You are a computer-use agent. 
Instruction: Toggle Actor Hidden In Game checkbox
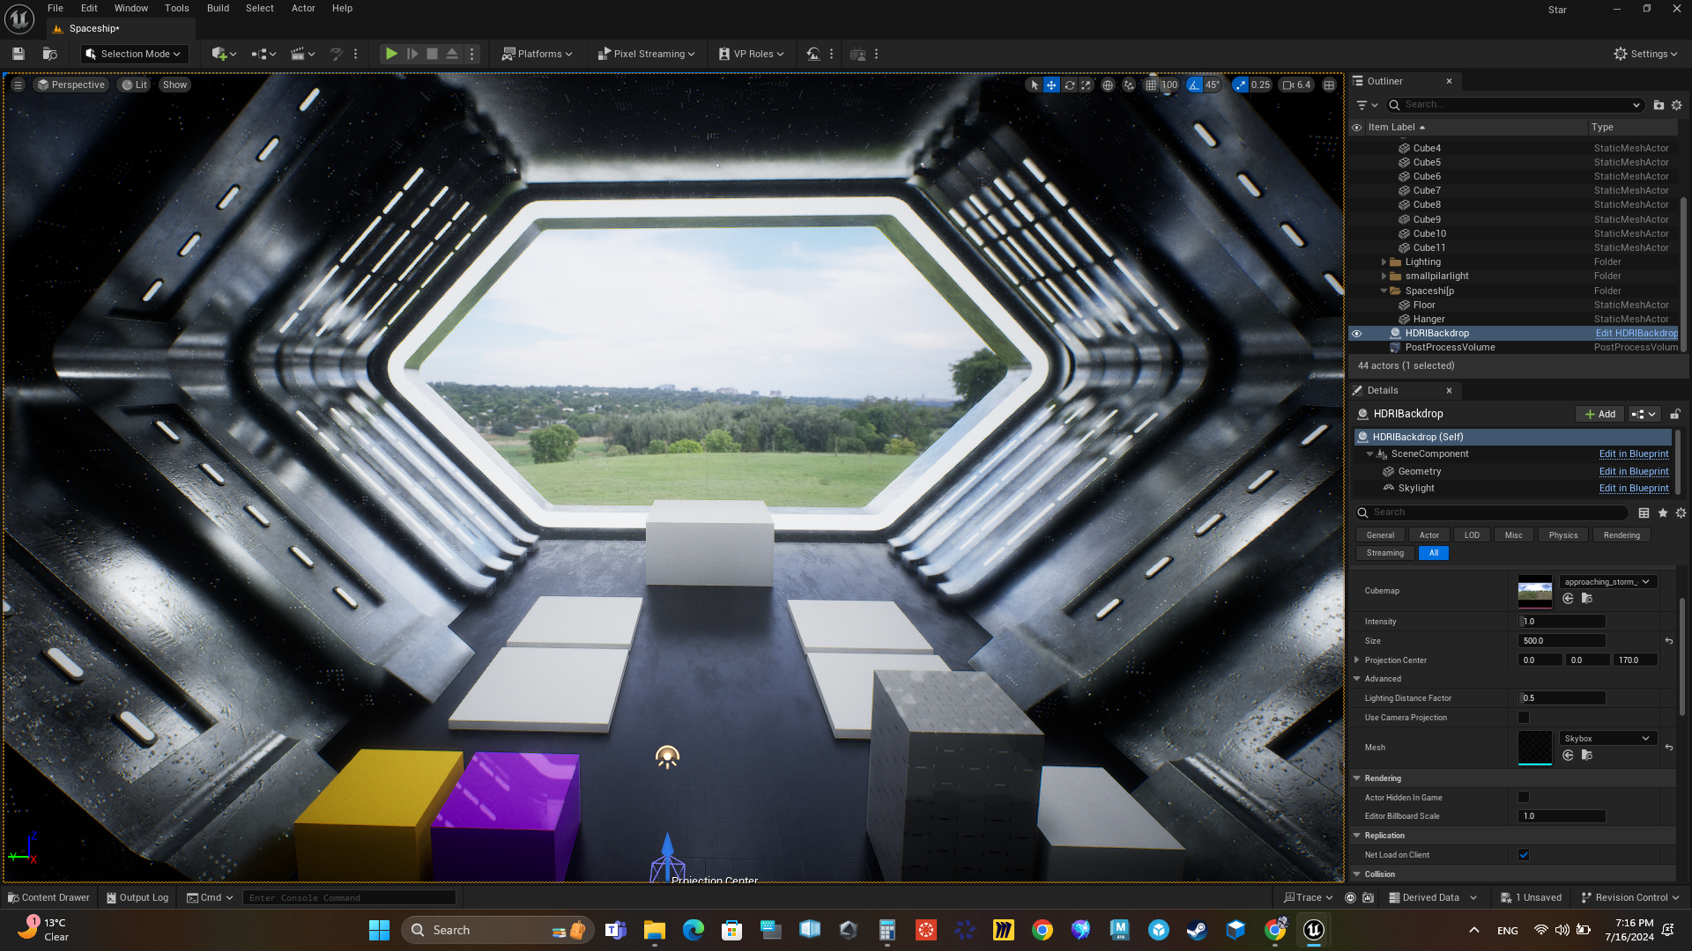point(1524,798)
